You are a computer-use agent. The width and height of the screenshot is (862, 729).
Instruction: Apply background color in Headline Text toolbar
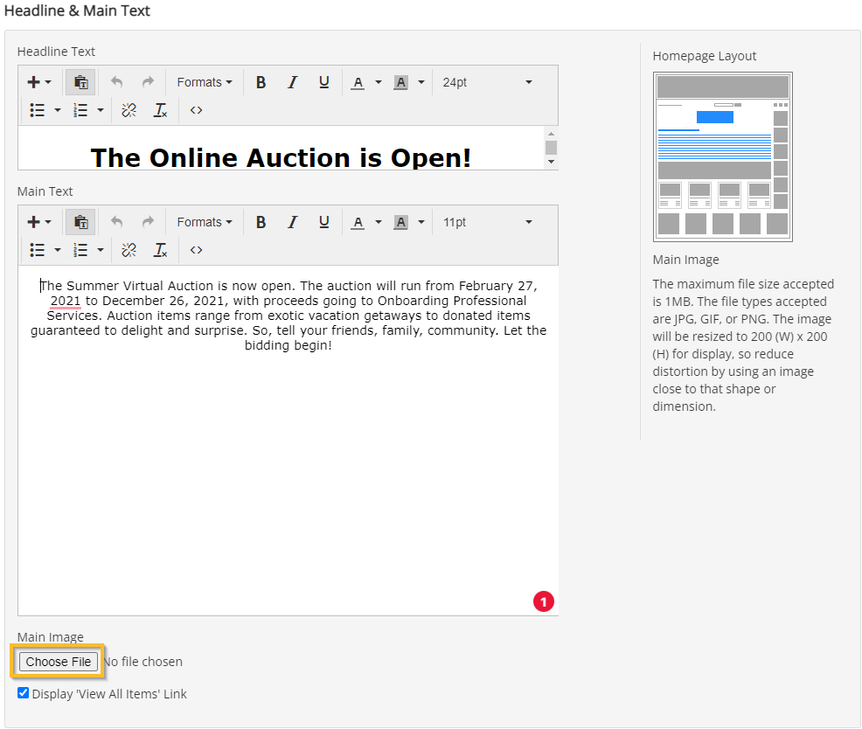pos(400,82)
